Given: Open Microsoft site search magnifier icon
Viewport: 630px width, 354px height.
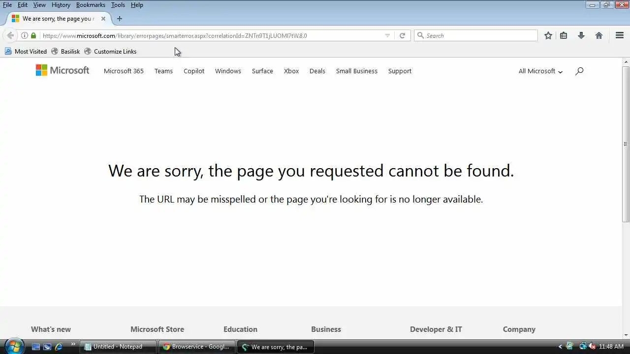Looking at the screenshot, I should tap(579, 71).
